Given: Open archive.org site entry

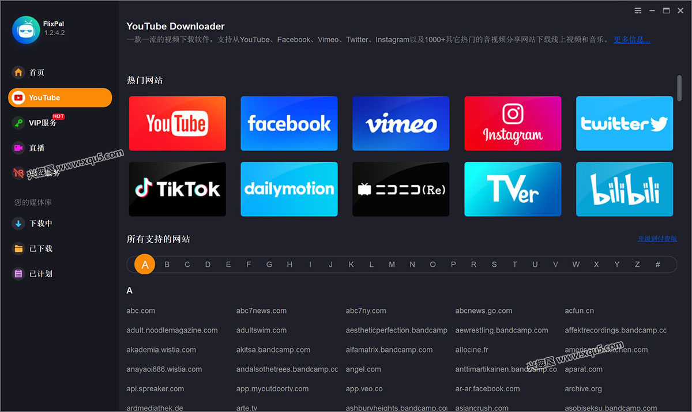Looking at the screenshot, I should pos(583,389).
